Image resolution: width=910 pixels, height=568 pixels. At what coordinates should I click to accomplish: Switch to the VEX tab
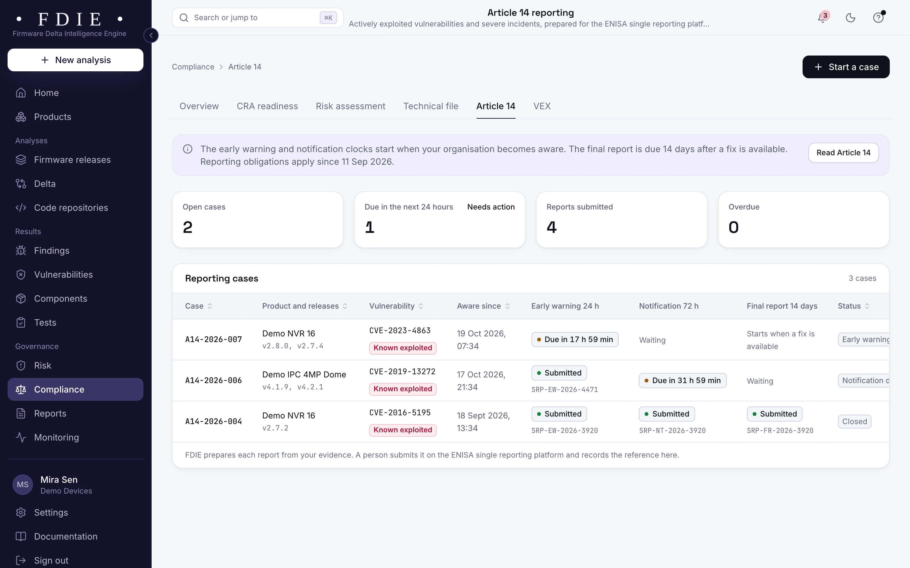(542, 106)
